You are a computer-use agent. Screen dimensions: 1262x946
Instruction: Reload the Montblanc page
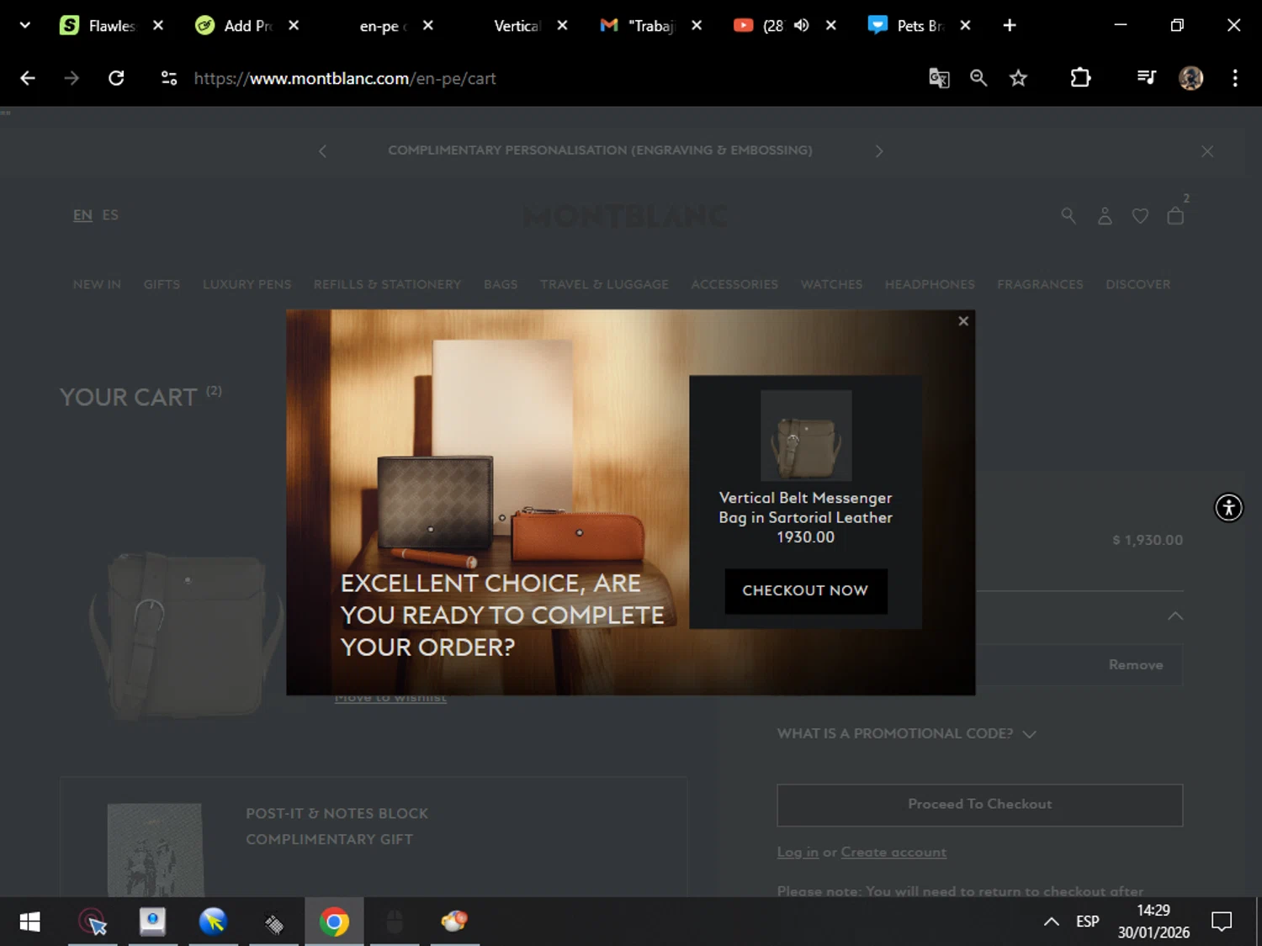click(116, 78)
